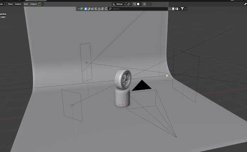Viewport: 247px width, 152px height.
Task: Open the pivot point dropdown
Action: 129,4
